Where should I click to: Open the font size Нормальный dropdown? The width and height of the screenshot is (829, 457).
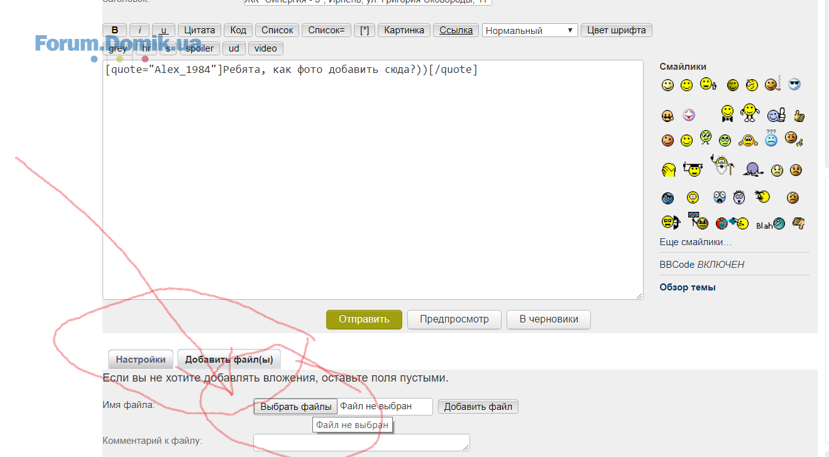coord(530,30)
